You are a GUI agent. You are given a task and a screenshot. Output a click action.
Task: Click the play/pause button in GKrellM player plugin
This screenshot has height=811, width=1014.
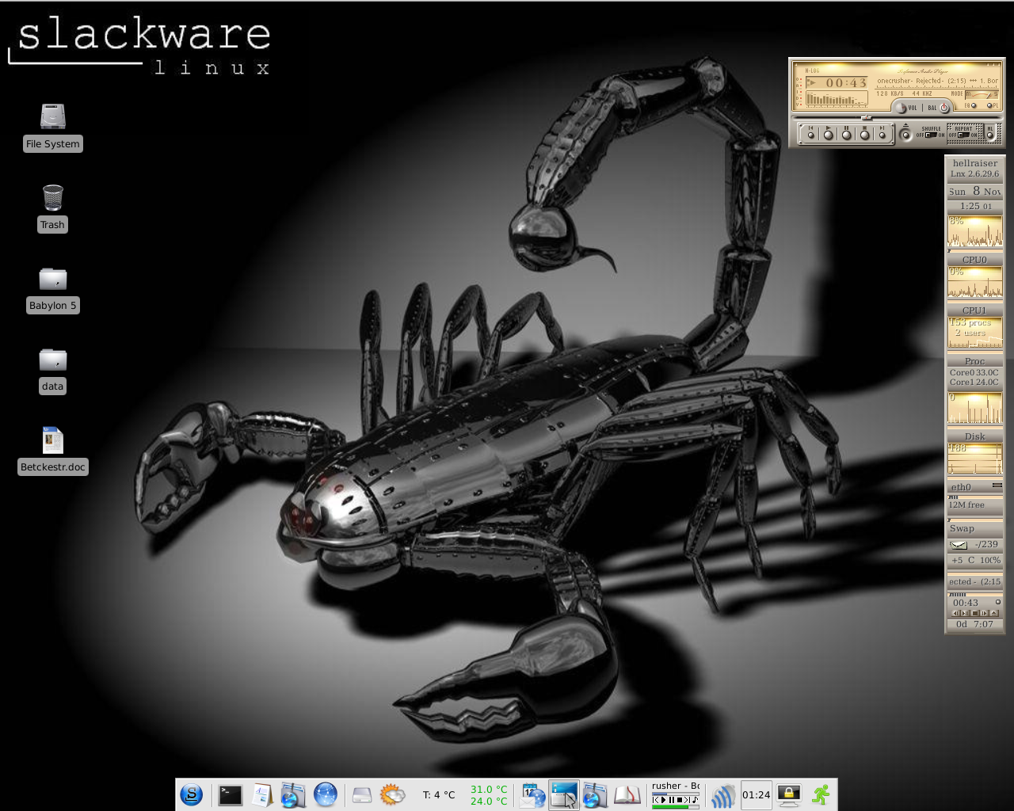tap(966, 613)
